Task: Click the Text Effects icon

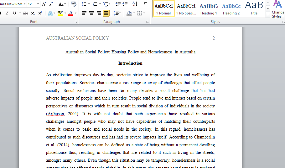Action: click(50, 13)
